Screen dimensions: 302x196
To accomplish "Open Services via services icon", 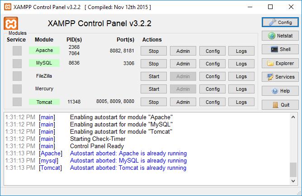I will (x=280, y=77).
